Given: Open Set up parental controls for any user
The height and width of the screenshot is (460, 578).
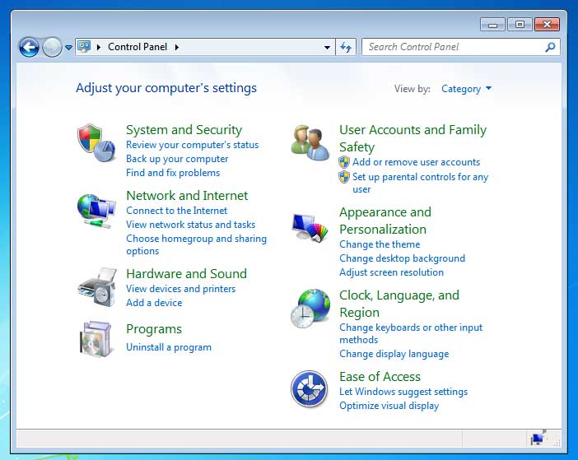Looking at the screenshot, I should coord(420,183).
